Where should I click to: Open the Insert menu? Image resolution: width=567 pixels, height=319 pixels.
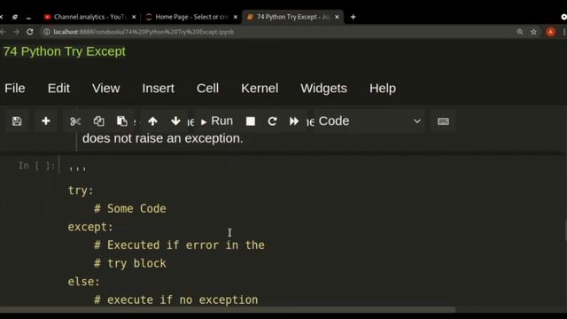point(158,89)
